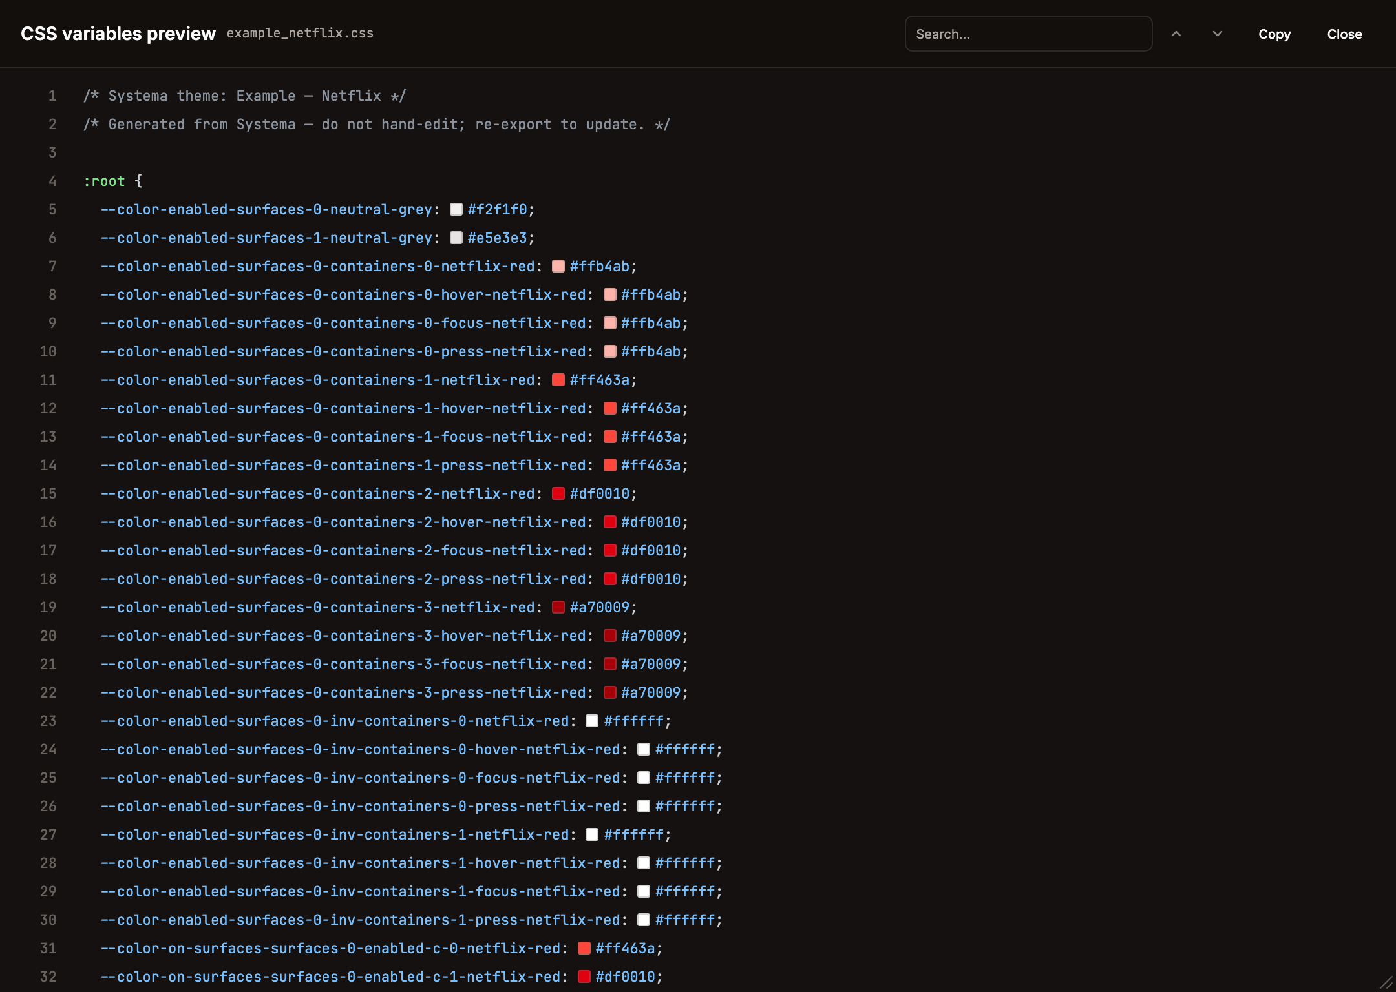Image resolution: width=1396 pixels, height=992 pixels.
Task: Click the #e5e3e3 color swatch on line 6
Action: coord(456,238)
